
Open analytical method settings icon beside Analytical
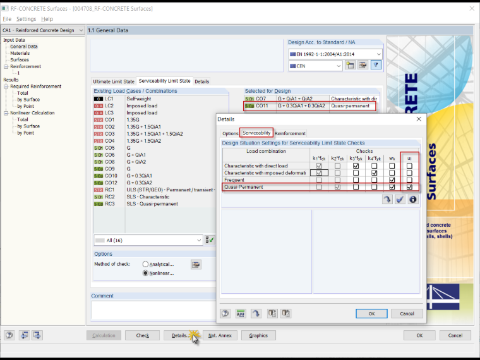196,265
